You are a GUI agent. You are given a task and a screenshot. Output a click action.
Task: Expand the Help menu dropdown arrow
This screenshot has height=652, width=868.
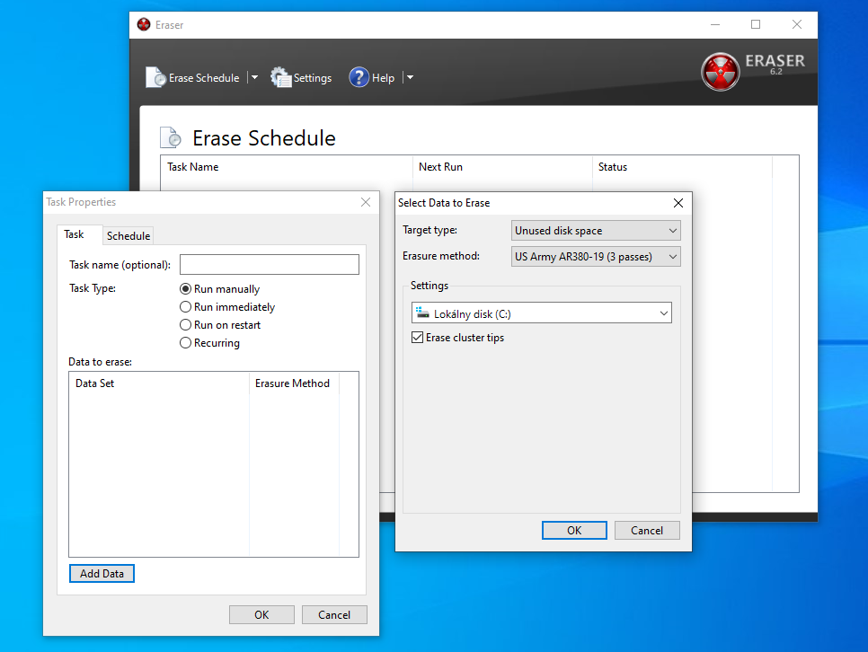[410, 78]
